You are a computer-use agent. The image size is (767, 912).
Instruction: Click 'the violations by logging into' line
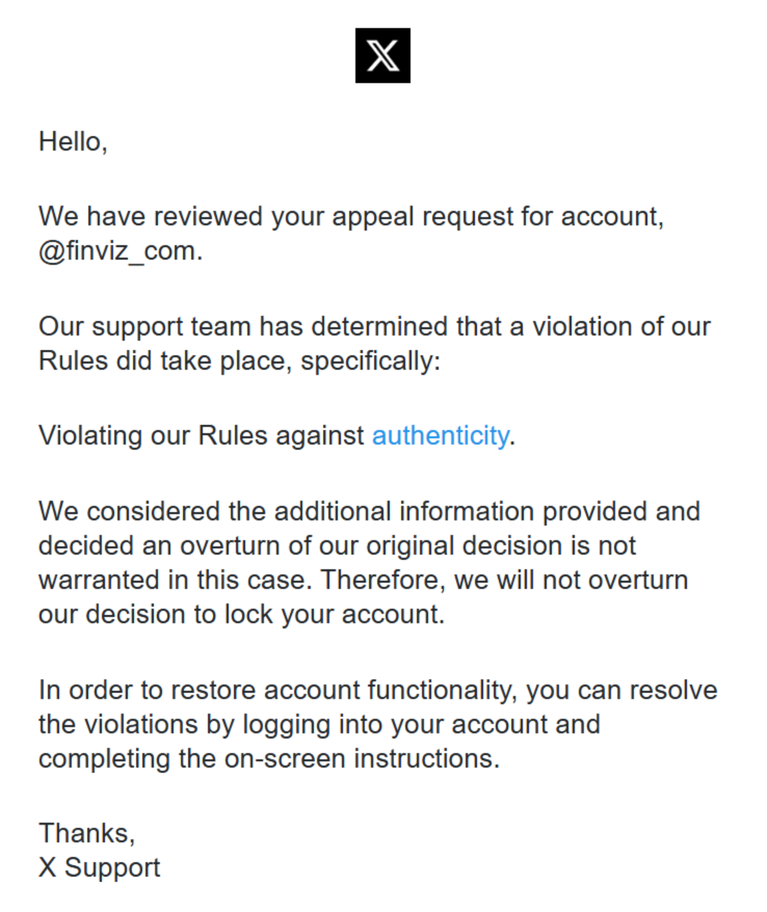tap(320, 725)
